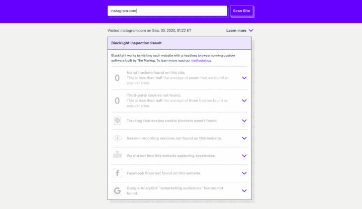The width and height of the screenshot is (362, 209).
Task: Click the zero third-party cookies count
Action: pyautogui.click(x=117, y=100)
